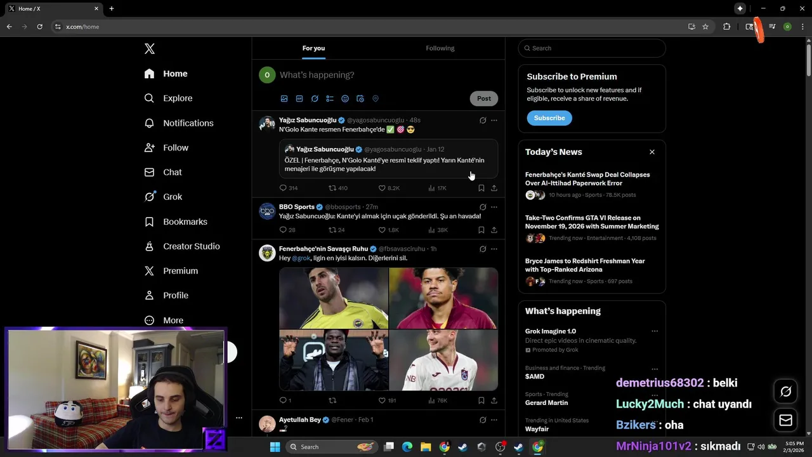Viewport: 812px width, 457px height.
Task: Open Grok in the sidebar
Action: [x=163, y=197]
